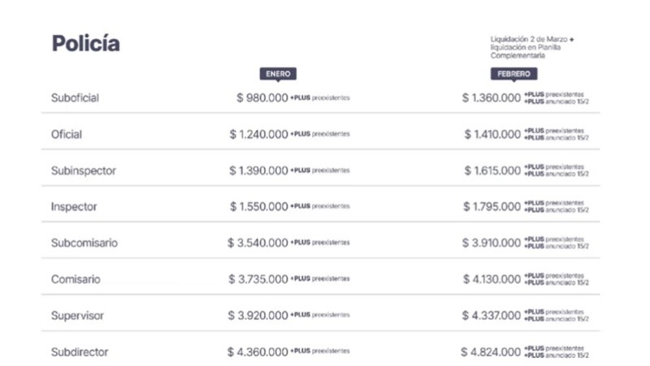Viewport: 650px width, 366px height.
Task: Click the Liquidación 2 de Marzo note
Action: click(532, 47)
